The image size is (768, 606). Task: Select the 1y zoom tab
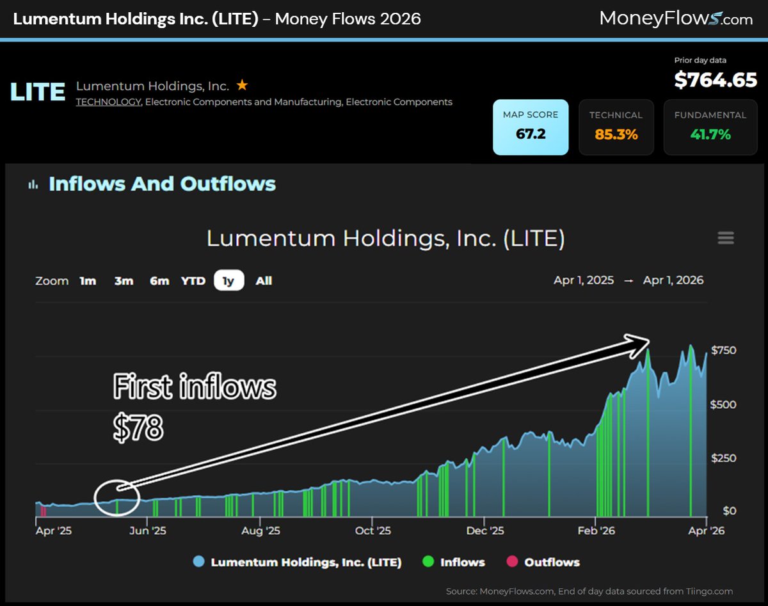(228, 280)
